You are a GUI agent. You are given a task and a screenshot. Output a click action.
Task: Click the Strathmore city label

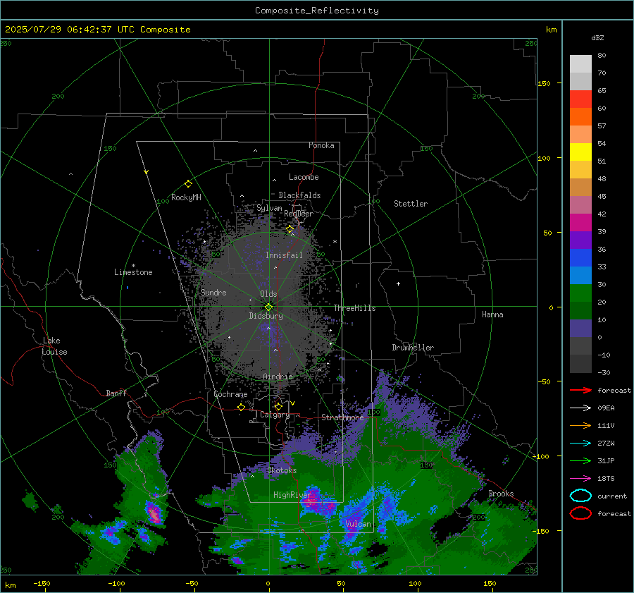pos(343,417)
